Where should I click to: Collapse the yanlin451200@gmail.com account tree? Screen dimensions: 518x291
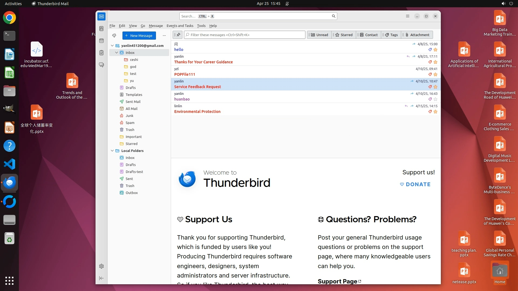coord(112,46)
